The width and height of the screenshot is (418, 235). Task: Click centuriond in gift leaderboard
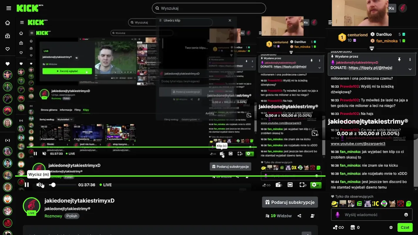[x=357, y=35]
